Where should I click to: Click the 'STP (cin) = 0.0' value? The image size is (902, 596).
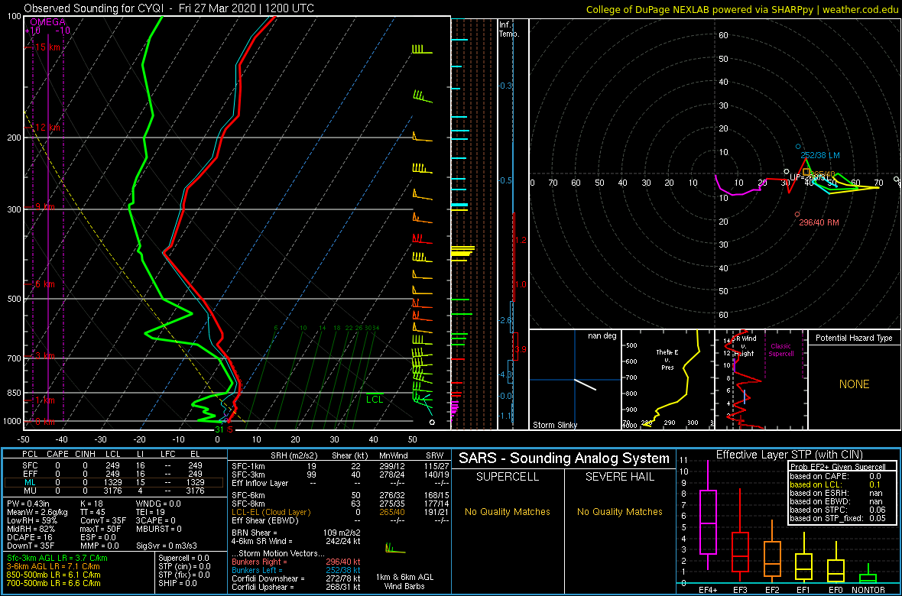183,567
